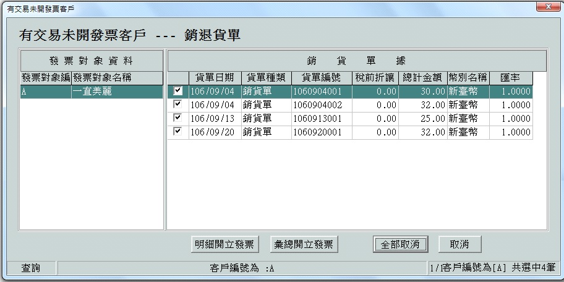Click the 貨單編號 column header
Image resolution: width=564 pixels, height=282 pixels.
[322, 78]
